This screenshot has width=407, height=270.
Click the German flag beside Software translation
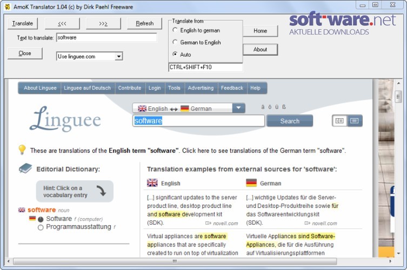(x=32, y=218)
